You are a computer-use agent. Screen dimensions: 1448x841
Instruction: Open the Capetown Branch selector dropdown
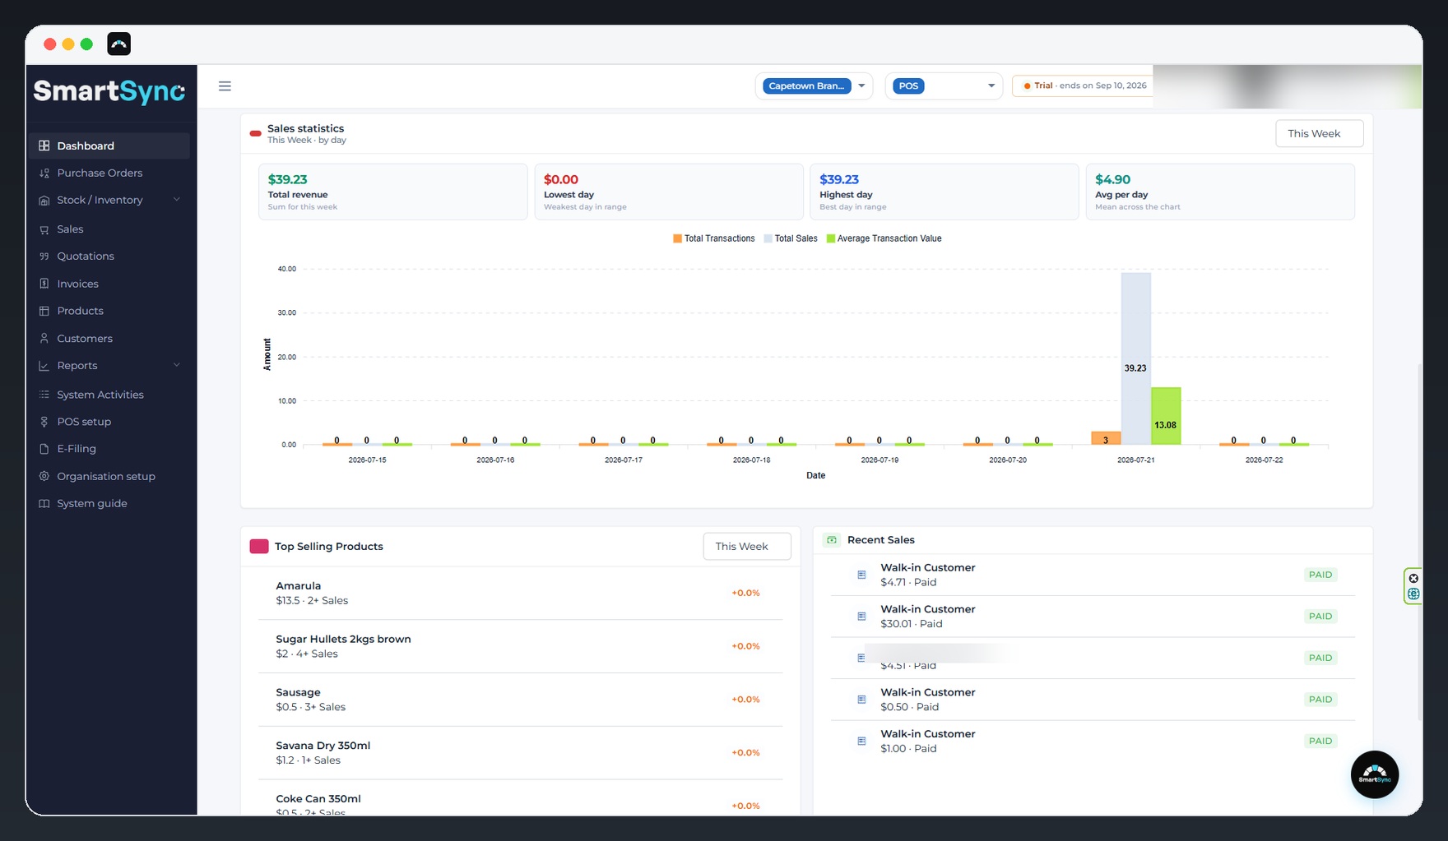click(814, 86)
